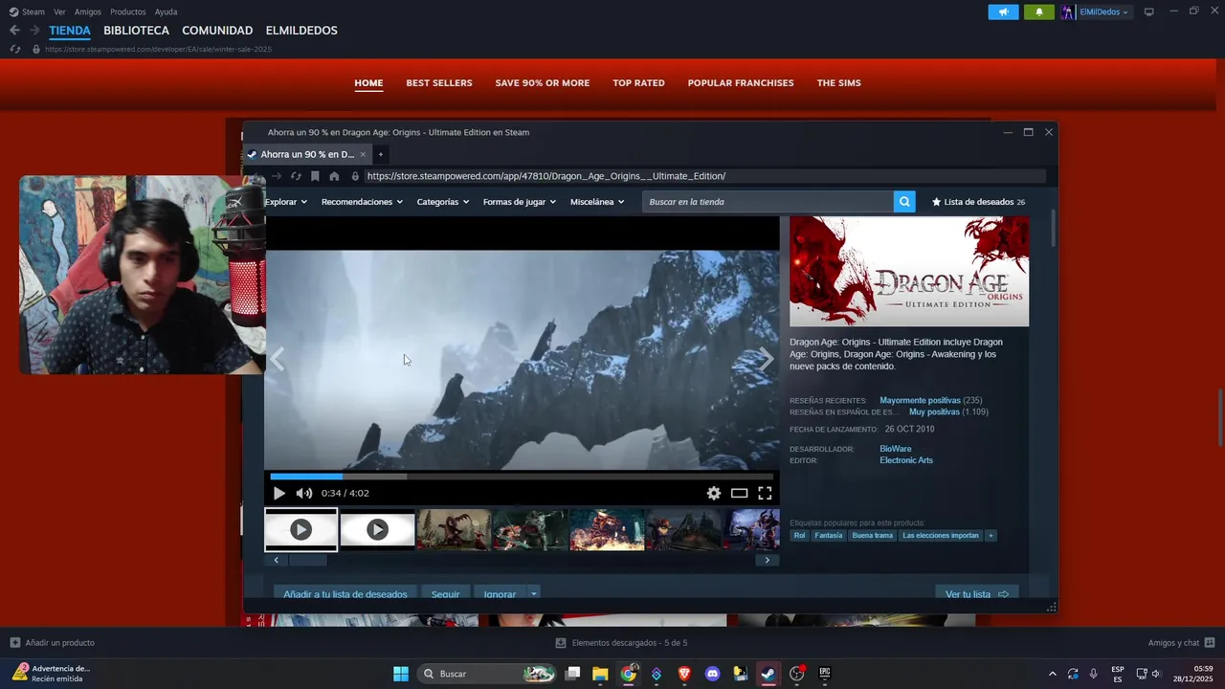Viewport: 1225px width, 689px height.
Task: Select the second trailer thumbnail
Action: click(377, 529)
